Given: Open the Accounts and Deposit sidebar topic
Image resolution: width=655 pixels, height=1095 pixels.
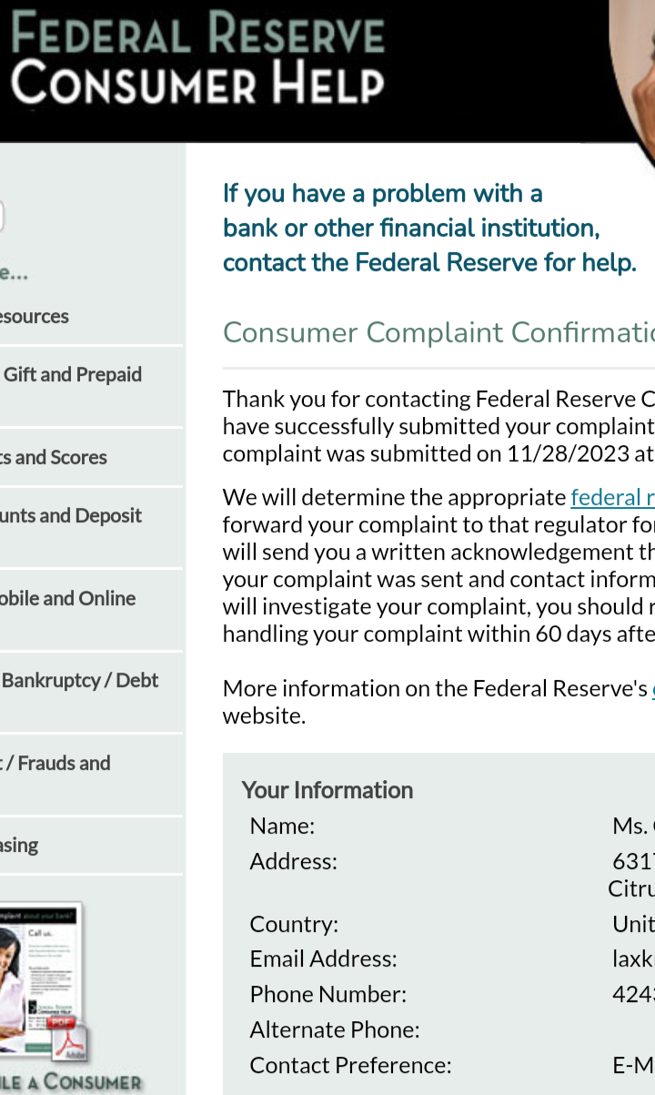Looking at the screenshot, I should point(71,516).
